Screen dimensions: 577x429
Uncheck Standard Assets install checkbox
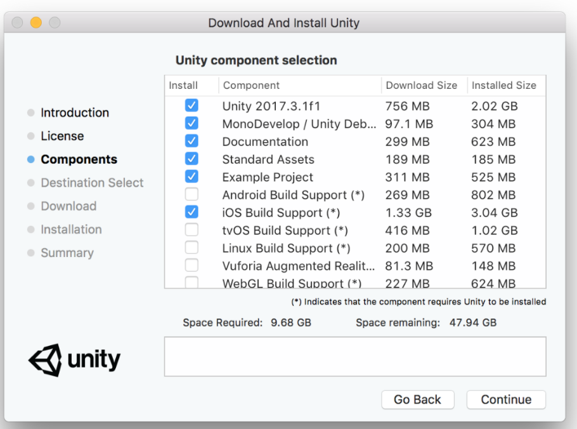click(191, 159)
